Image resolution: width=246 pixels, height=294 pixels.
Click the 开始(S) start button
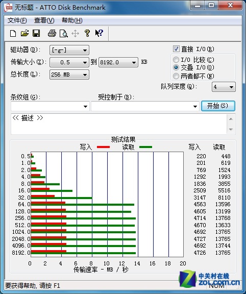(x=218, y=106)
